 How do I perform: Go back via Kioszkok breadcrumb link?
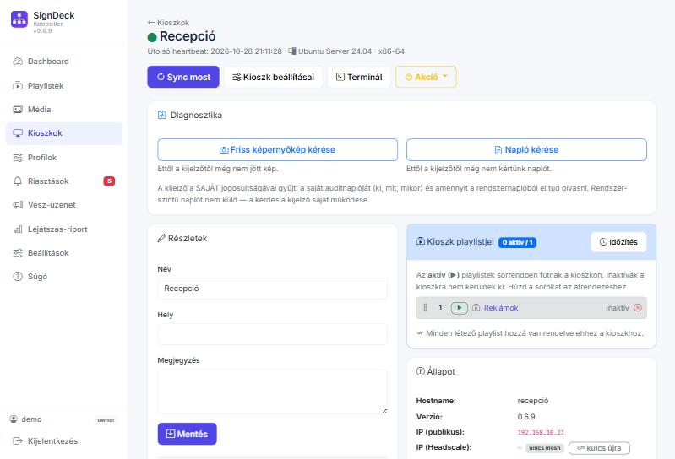[168, 23]
